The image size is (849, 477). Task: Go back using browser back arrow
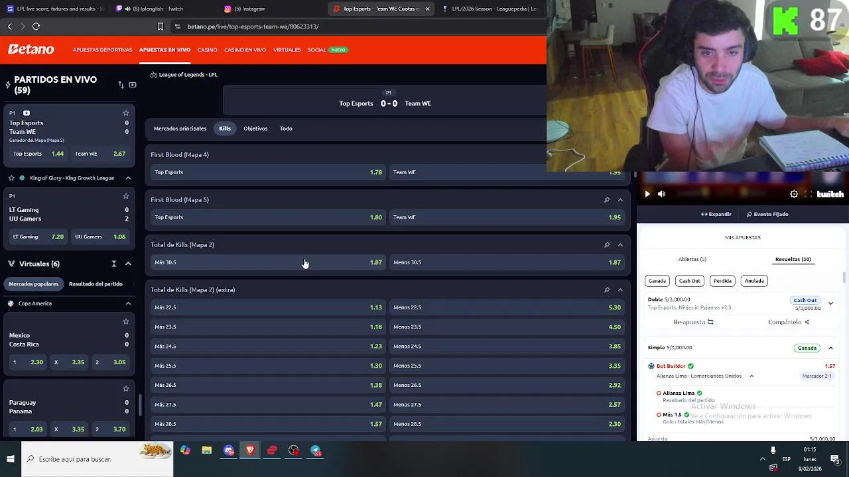10,26
